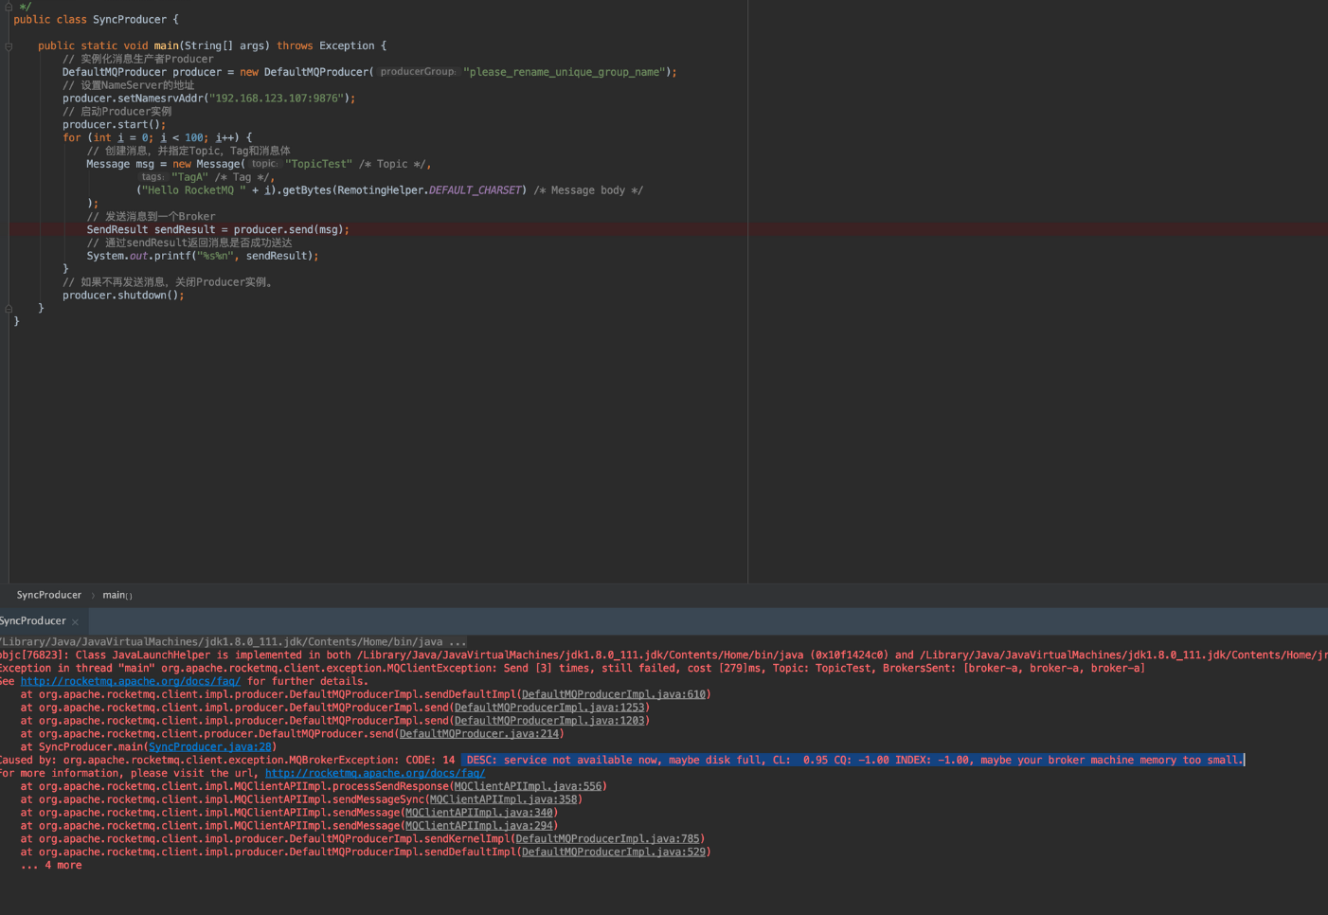The image size is (1328, 915).
Task: Click the objc[76823] warning line in console
Action: pyautogui.click(x=664, y=655)
